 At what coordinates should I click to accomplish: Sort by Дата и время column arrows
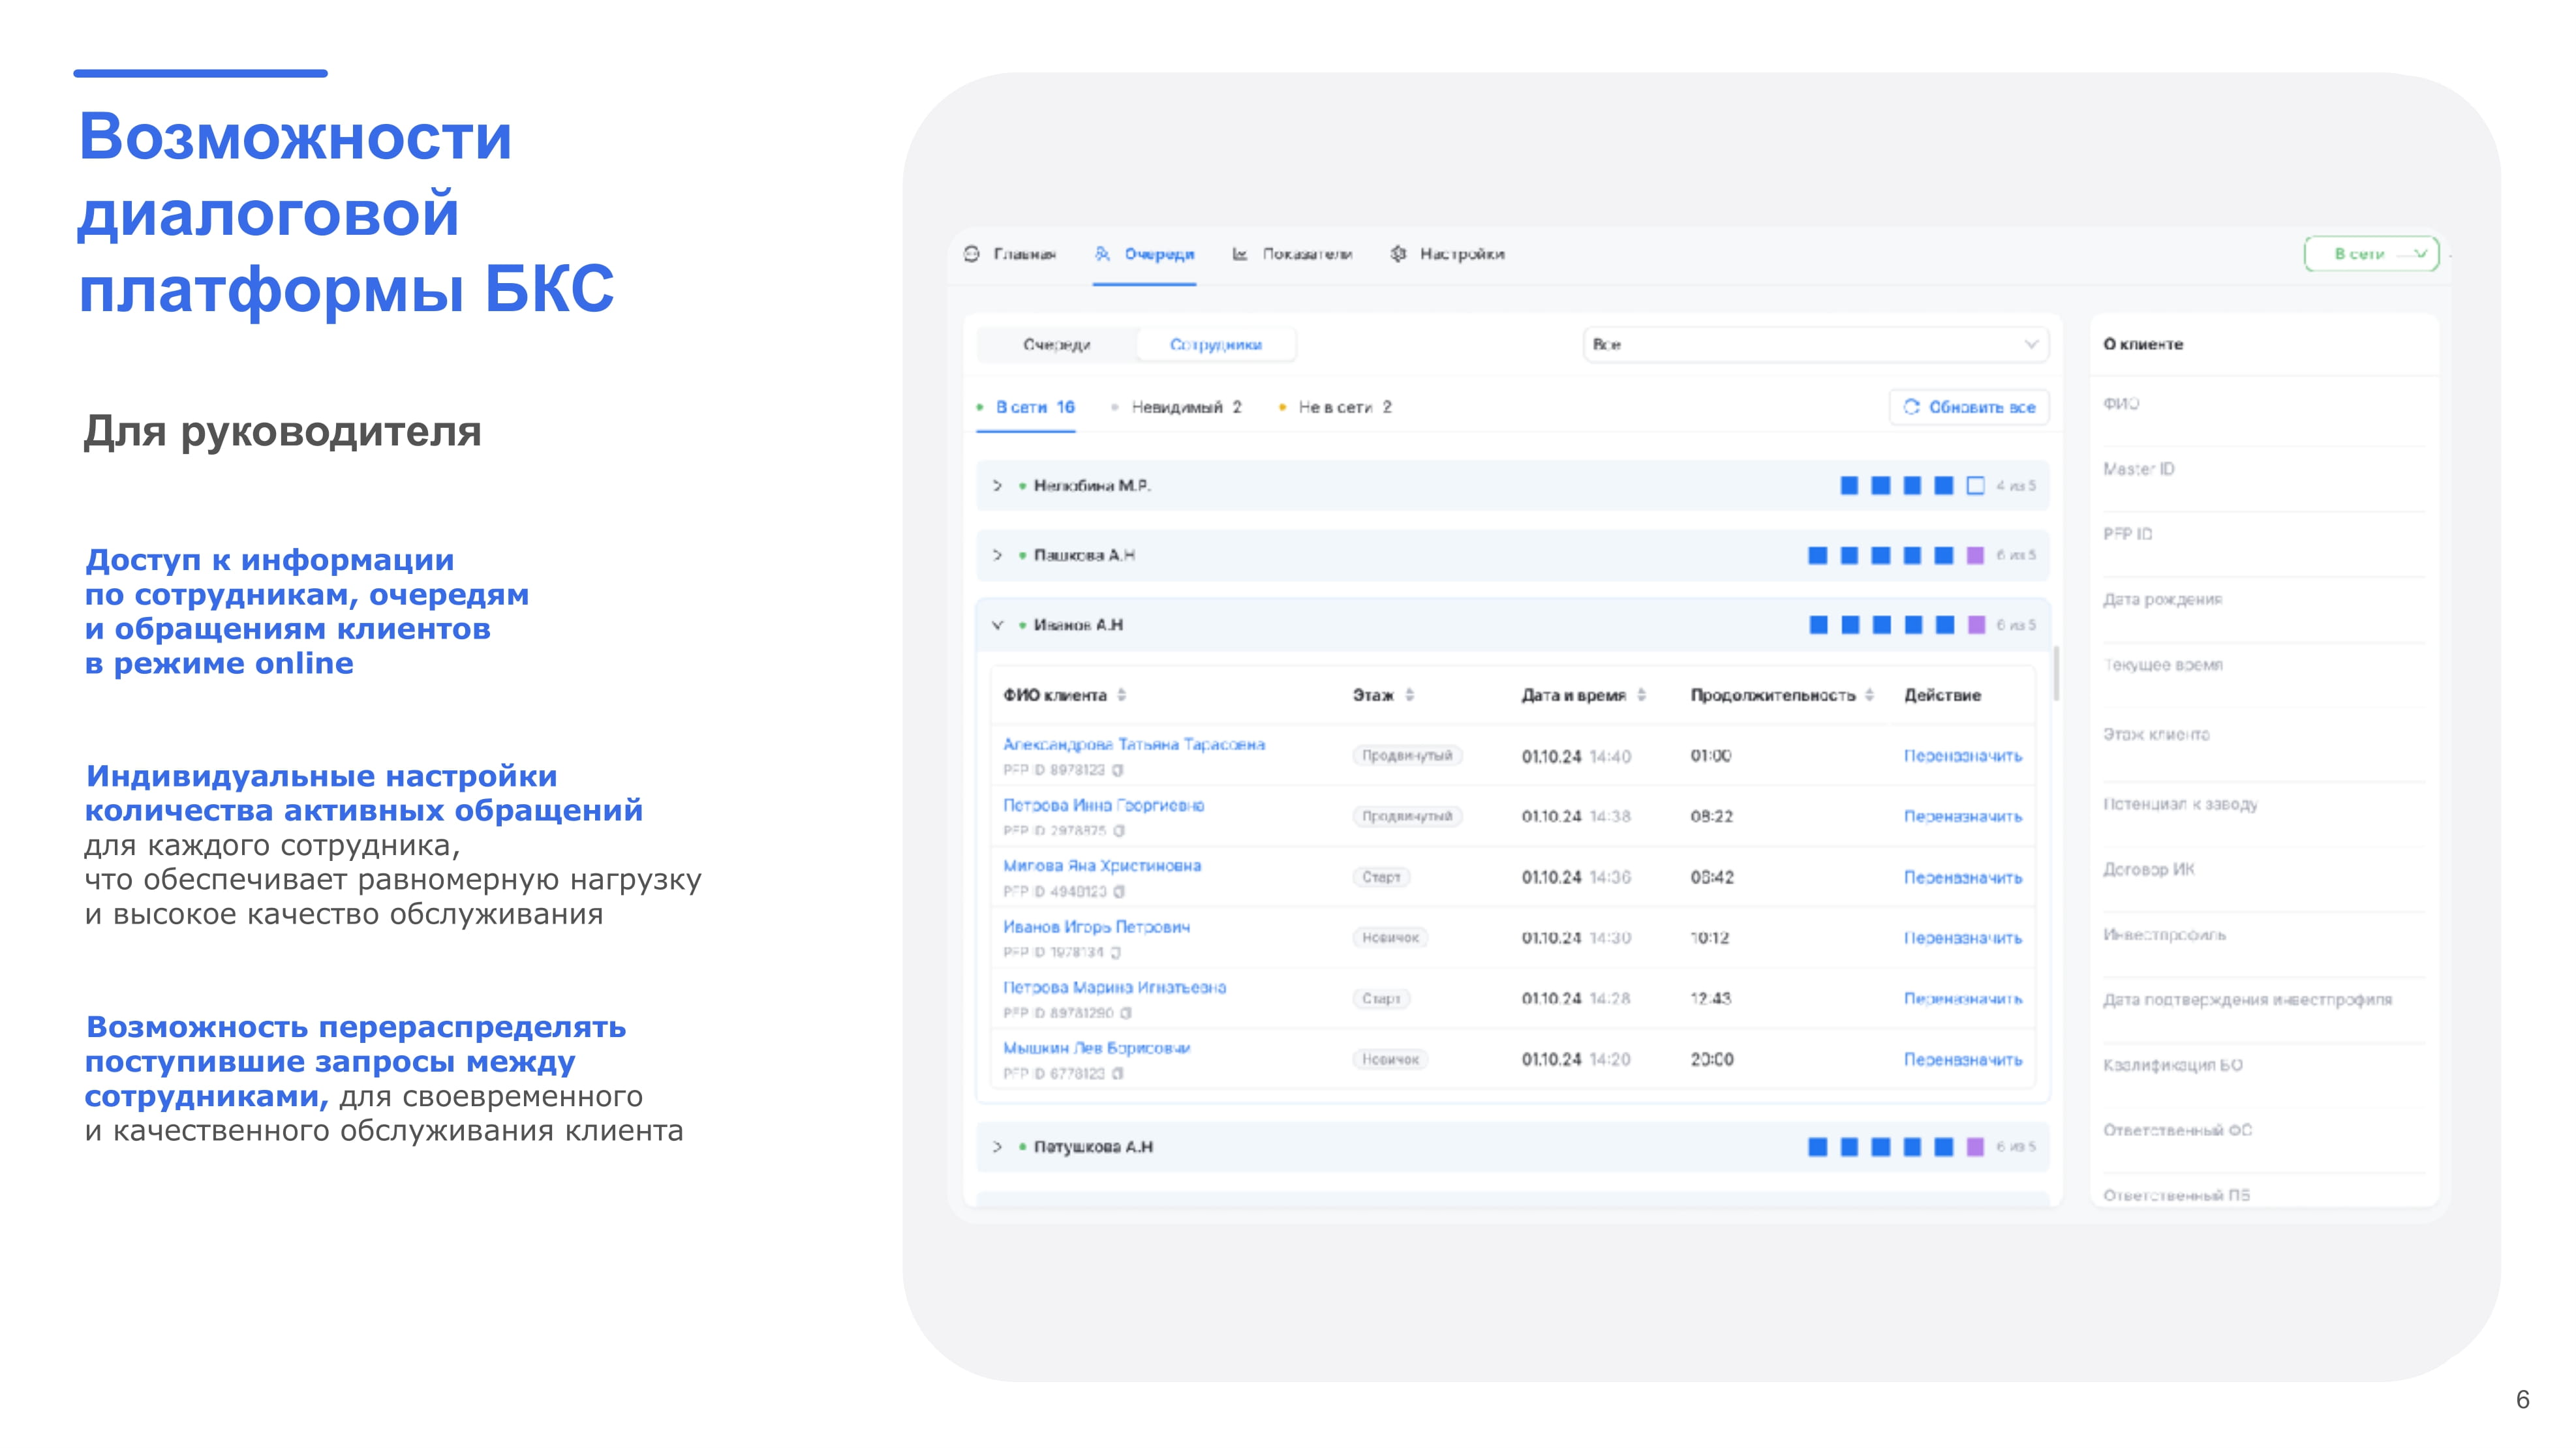pos(1641,695)
